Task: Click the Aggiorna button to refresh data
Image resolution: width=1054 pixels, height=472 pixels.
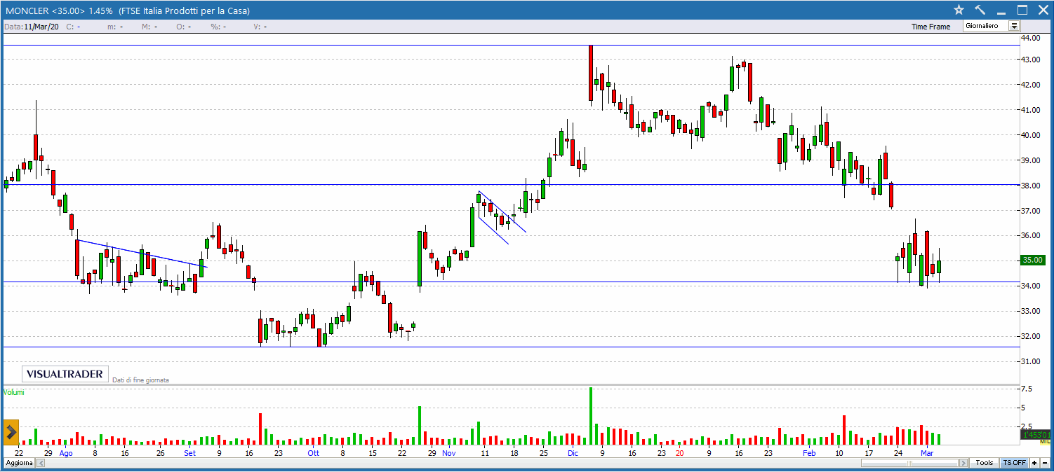Action: (19, 463)
